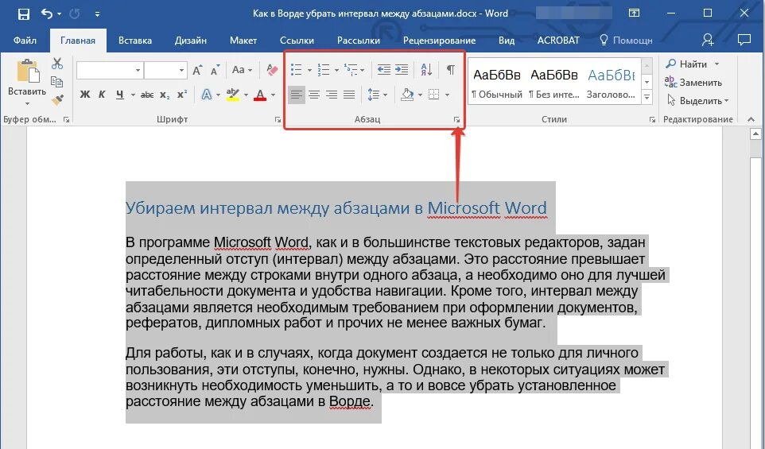
Task: Increase font size with the larger A
Action: tap(197, 70)
